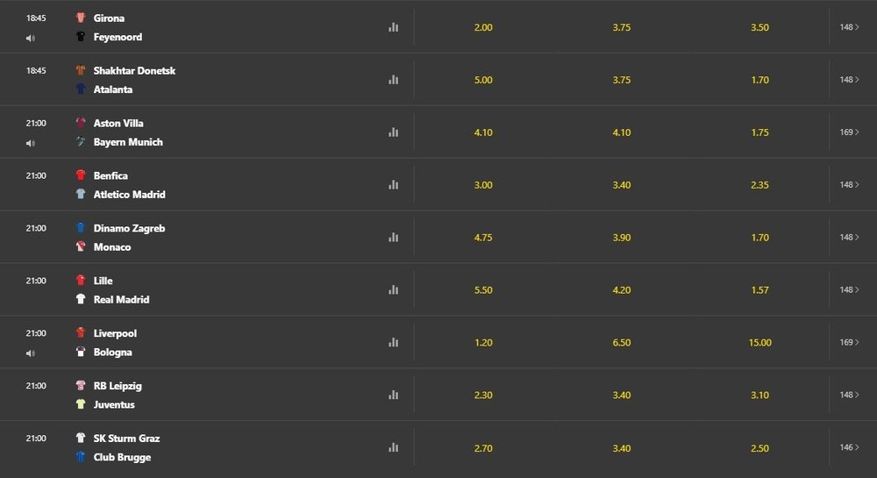Open statistics icon for Girona vs Feyenoord
This screenshot has width=877, height=478.
pyautogui.click(x=393, y=27)
